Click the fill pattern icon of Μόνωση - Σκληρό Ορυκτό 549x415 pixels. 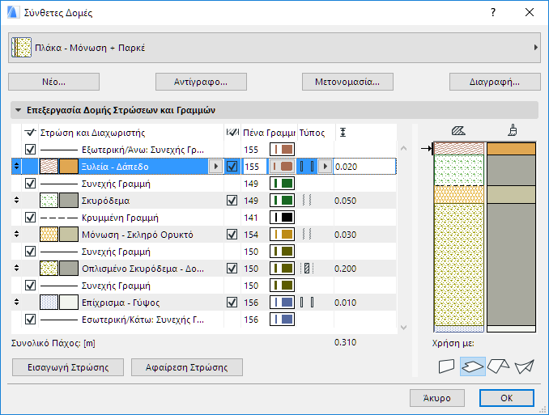click(x=49, y=235)
